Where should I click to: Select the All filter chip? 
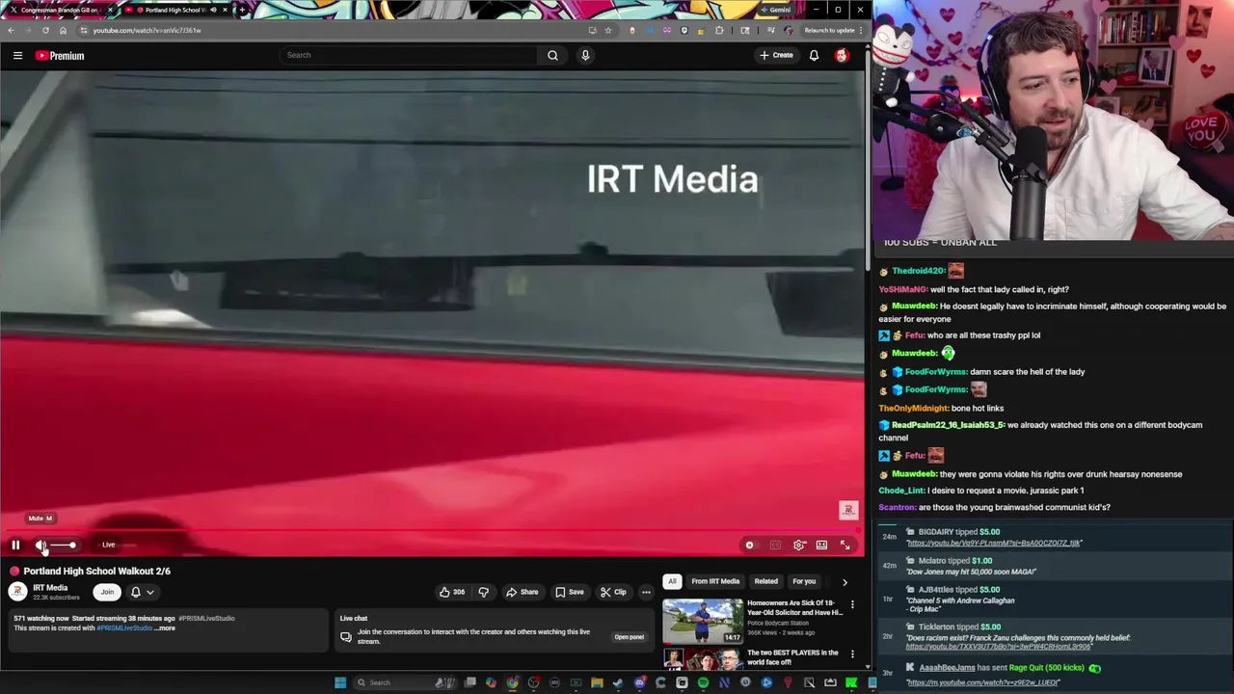[x=672, y=581]
